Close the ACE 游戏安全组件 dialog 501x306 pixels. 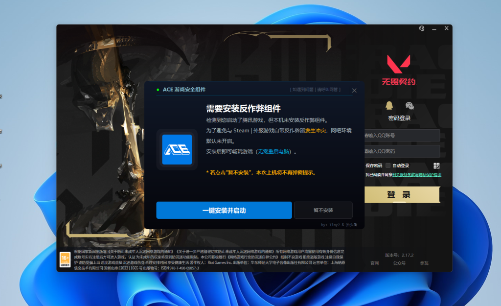click(354, 91)
